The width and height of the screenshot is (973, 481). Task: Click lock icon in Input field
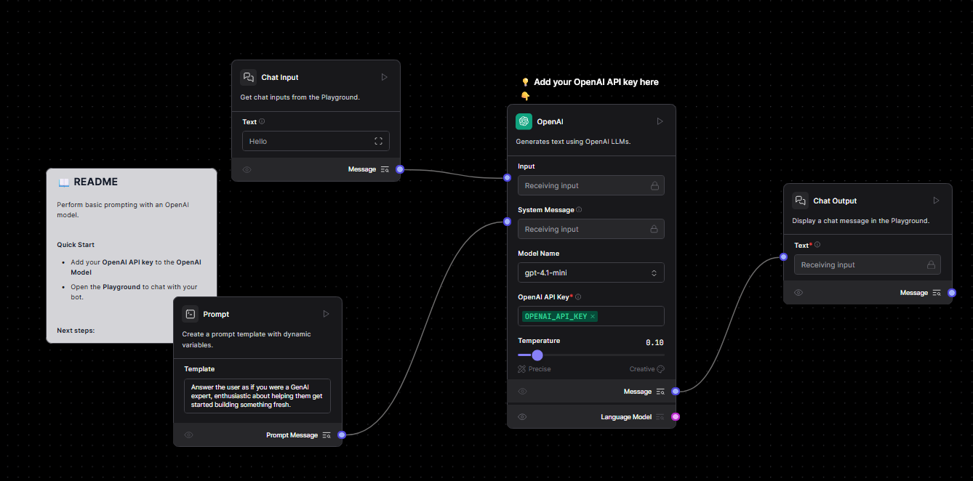[654, 185]
